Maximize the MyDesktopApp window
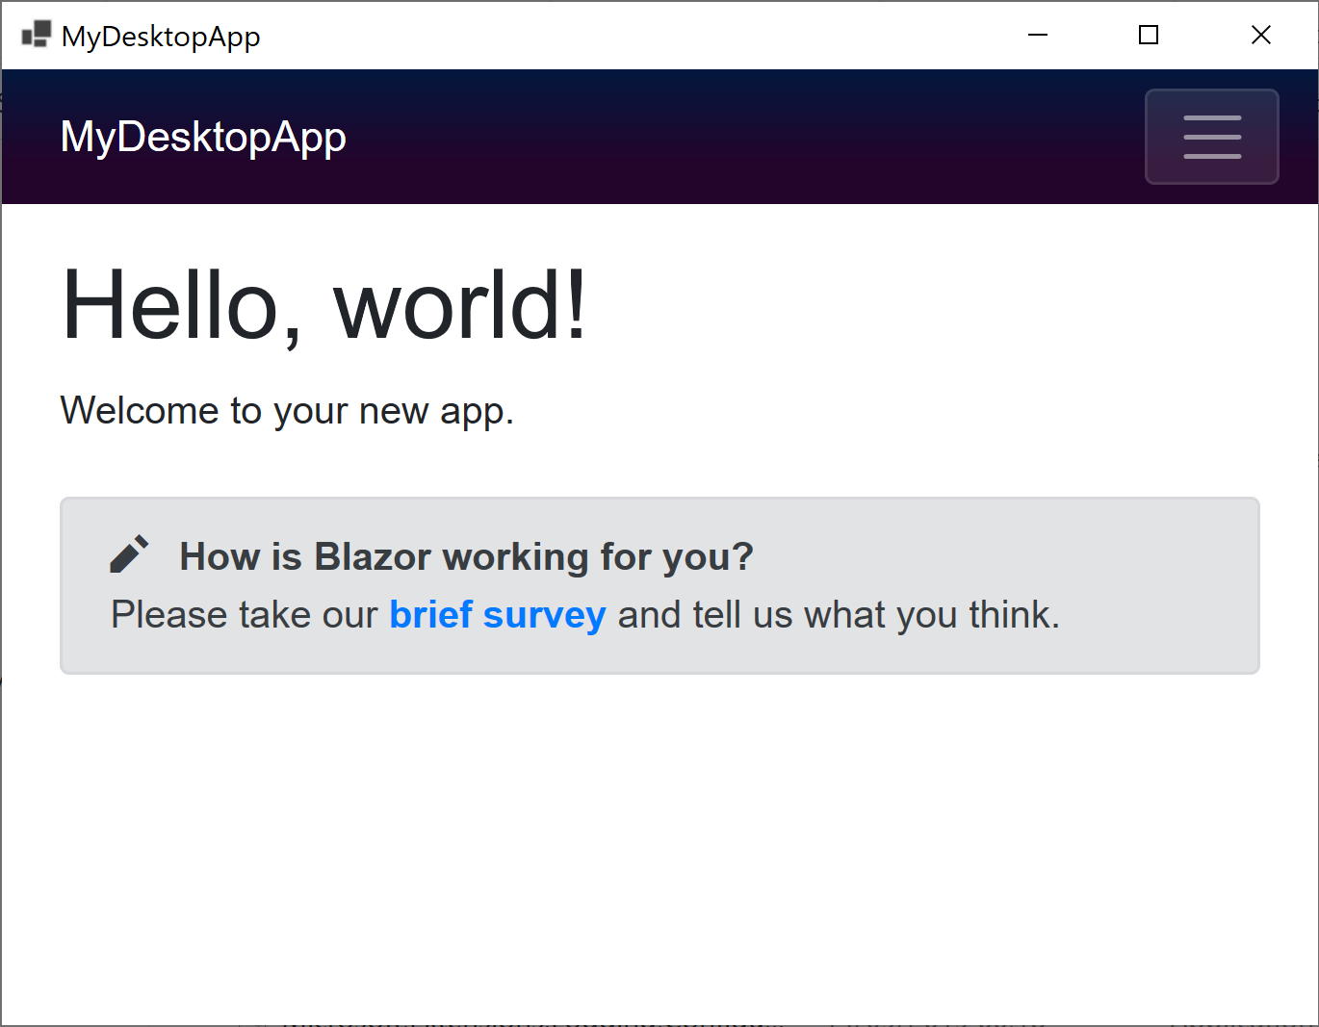The height and width of the screenshot is (1027, 1319). point(1149,36)
